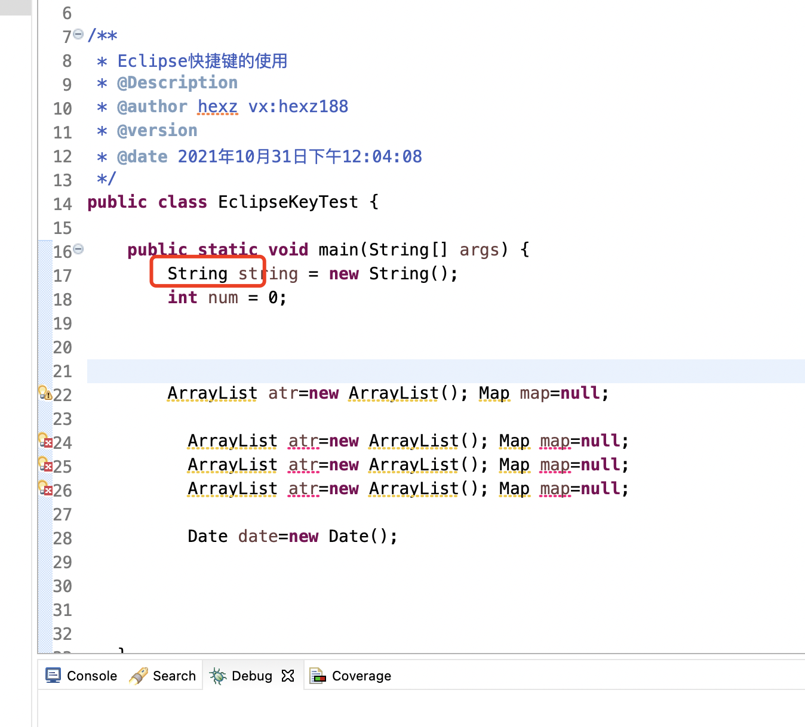The width and height of the screenshot is (805, 727).
Task: Click the date variable on line 28
Action: pos(257,537)
